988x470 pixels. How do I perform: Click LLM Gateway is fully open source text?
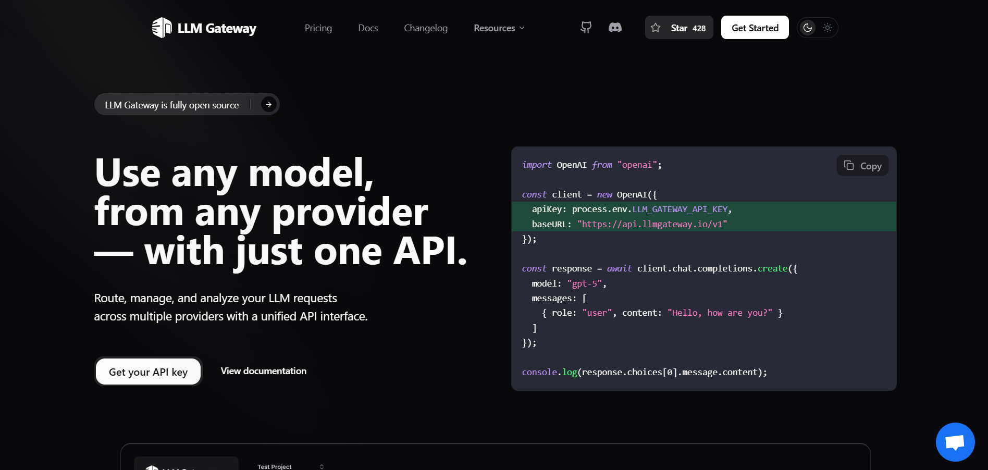(172, 105)
